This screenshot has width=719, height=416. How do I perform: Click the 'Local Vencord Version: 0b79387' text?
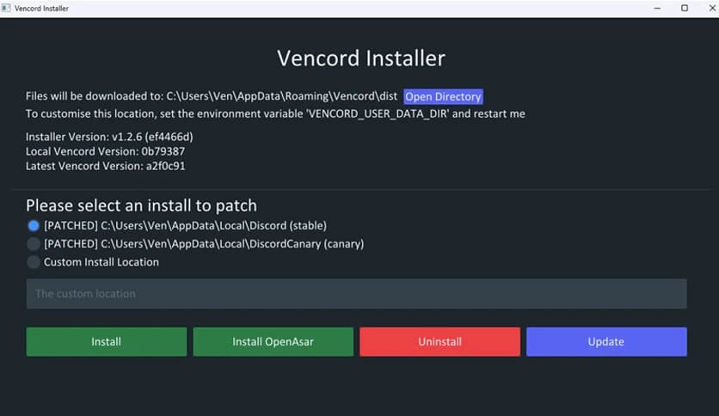[106, 151]
